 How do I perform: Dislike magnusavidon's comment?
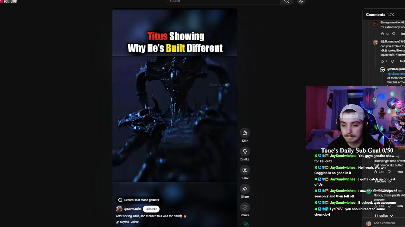tap(394, 34)
